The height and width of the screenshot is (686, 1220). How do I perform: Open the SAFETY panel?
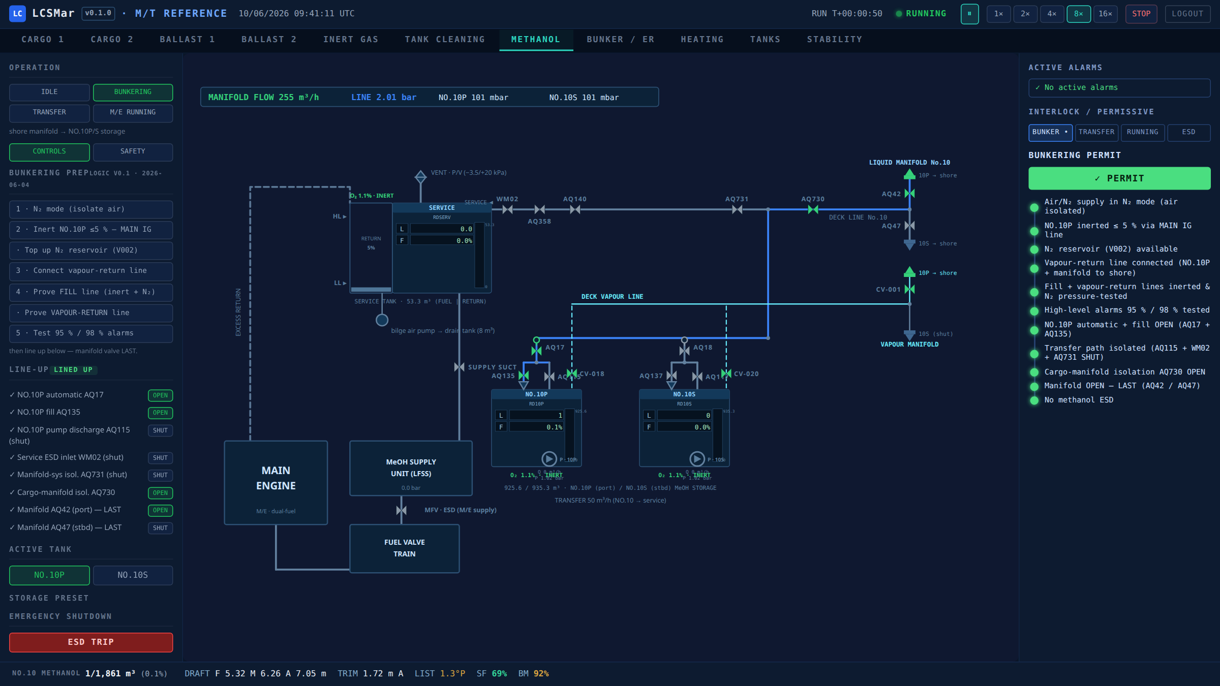pyautogui.click(x=133, y=151)
